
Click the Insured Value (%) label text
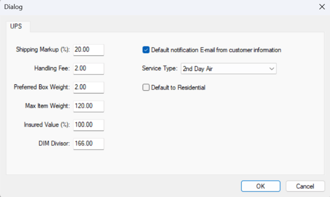pos(47,125)
